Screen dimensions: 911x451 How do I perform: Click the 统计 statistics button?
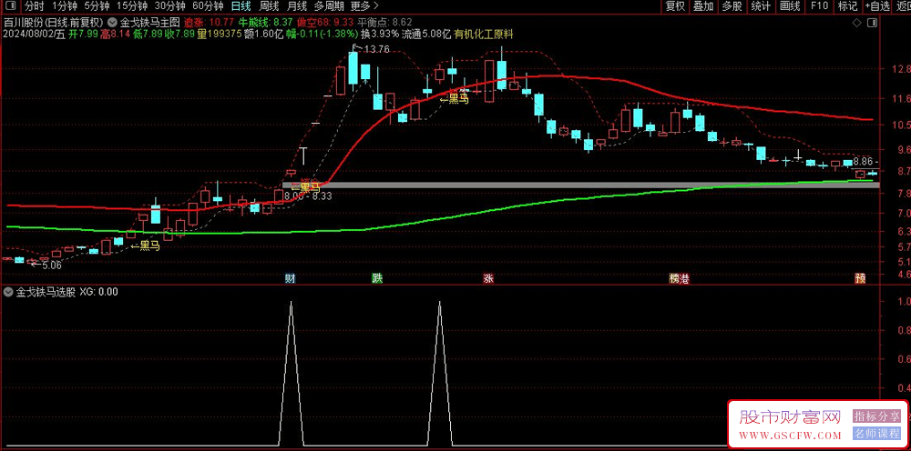(x=761, y=6)
